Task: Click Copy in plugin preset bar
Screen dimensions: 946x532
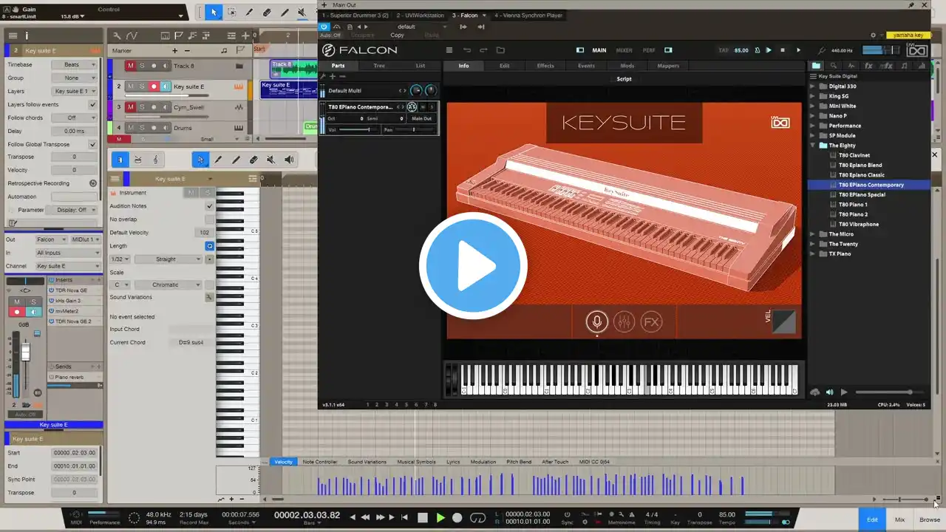Action: pos(398,35)
